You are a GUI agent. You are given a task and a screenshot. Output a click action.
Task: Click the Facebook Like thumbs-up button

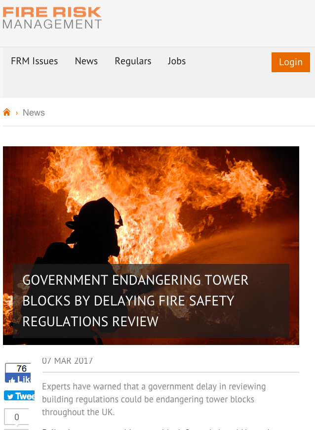(x=18, y=378)
